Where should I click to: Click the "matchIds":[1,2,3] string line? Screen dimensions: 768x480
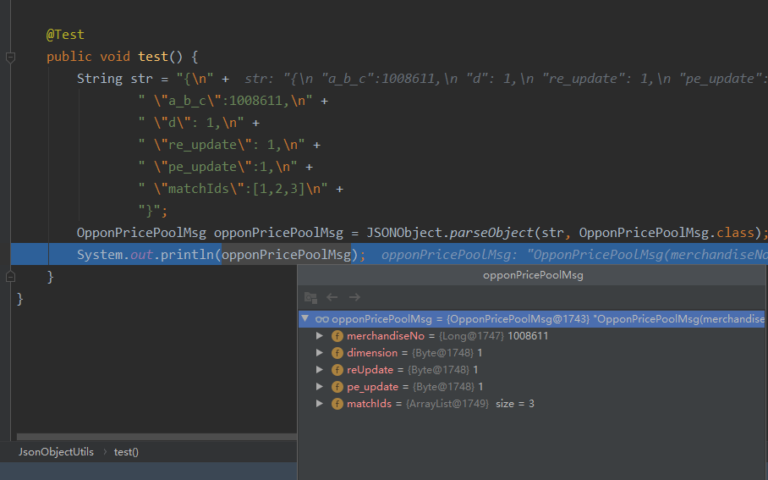pos(233,189)
